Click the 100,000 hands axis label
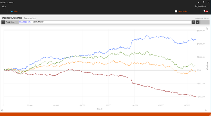211x116 pixels. [135, 105]
